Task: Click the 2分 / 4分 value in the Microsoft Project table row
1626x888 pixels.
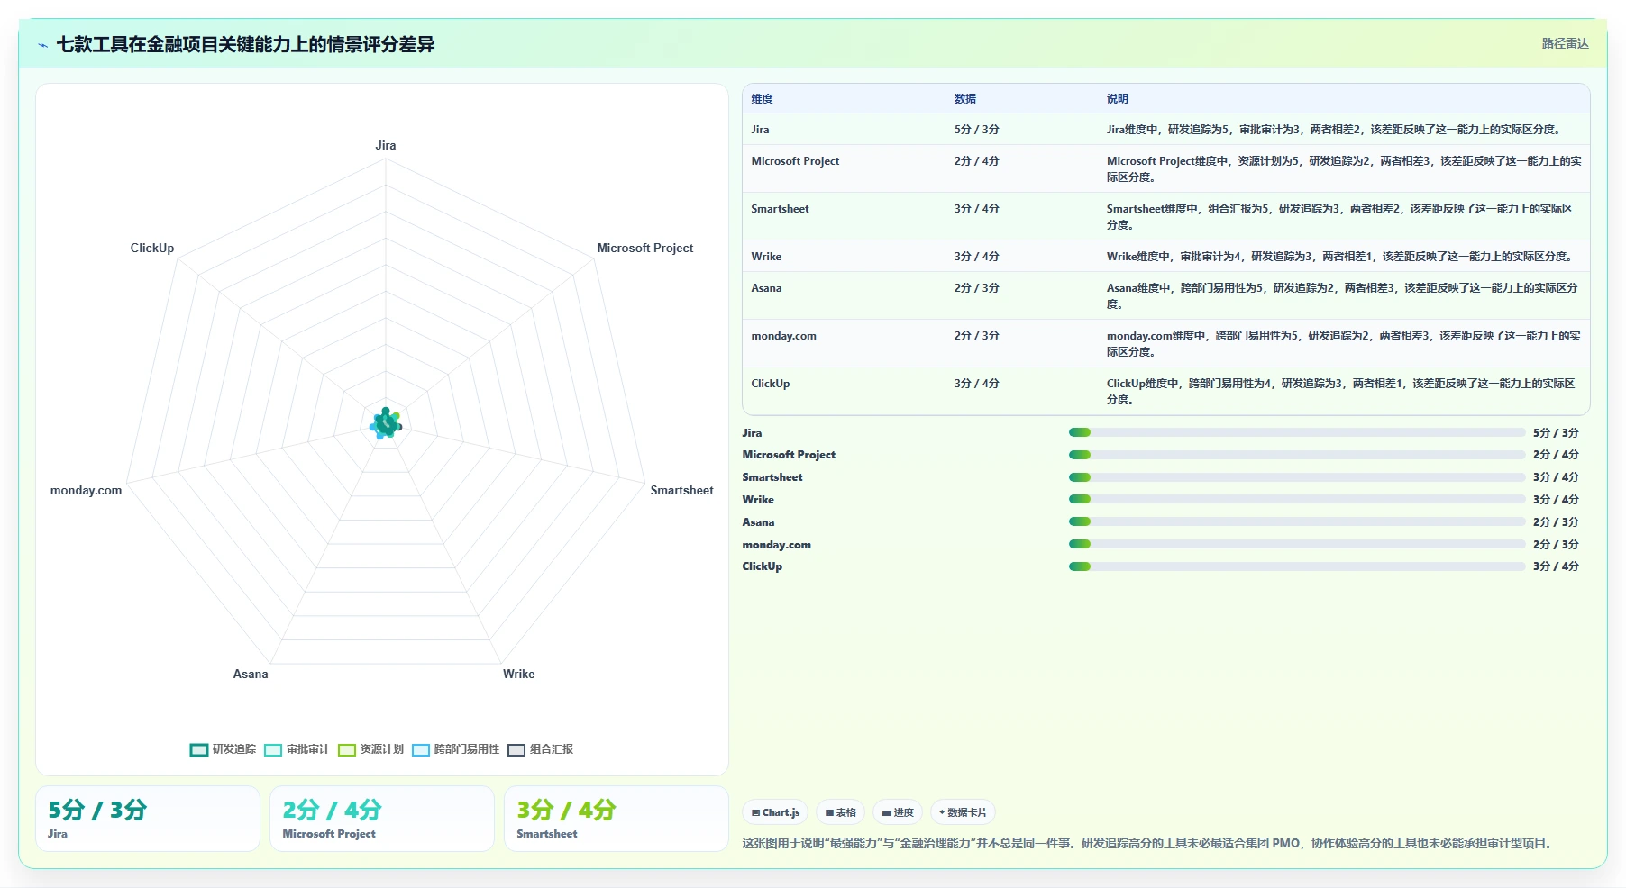Action: coord(977,161)
